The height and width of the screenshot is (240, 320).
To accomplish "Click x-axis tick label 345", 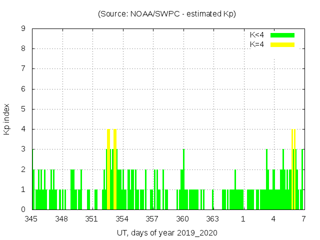I will coord(32,218).
